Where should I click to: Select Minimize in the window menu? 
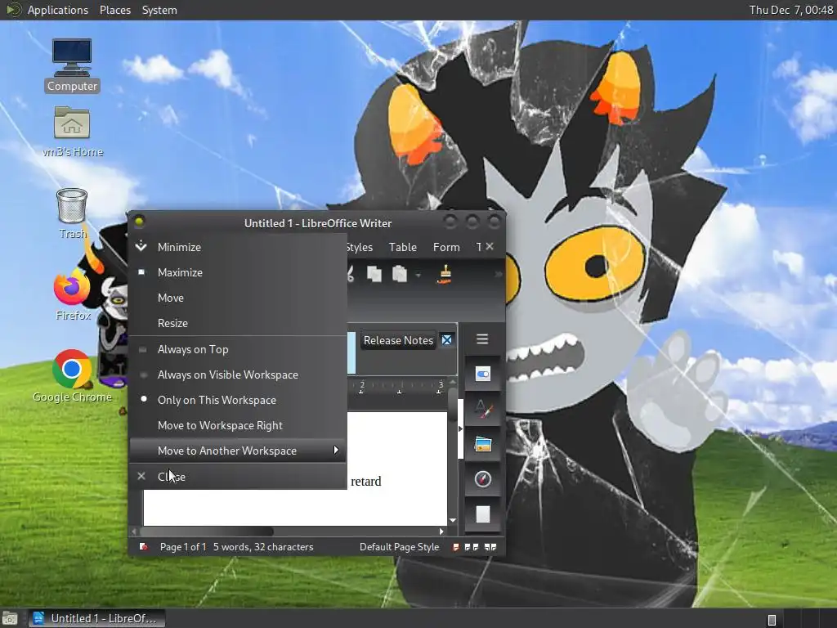tap(238, 247)
